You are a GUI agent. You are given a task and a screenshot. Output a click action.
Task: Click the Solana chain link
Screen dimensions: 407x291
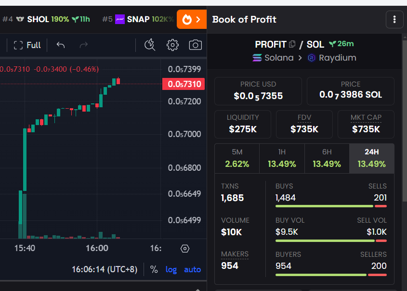coord(273,58)
